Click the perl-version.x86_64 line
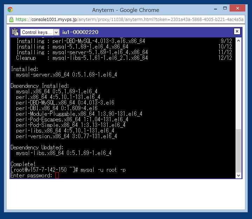This screenshot has height=219, width=252. [x=66, y=136]
